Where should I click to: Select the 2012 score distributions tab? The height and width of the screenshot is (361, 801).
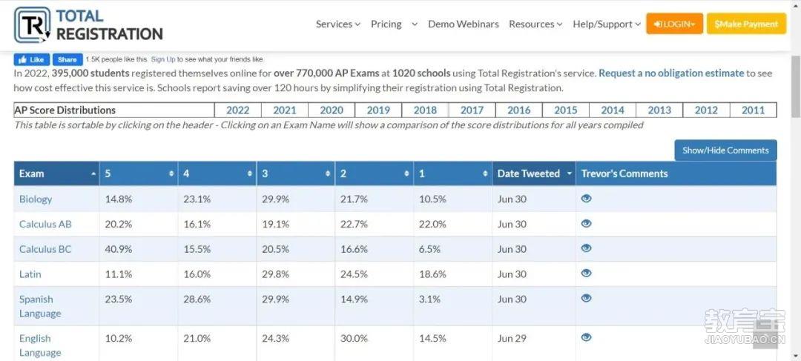coord(707,110)
